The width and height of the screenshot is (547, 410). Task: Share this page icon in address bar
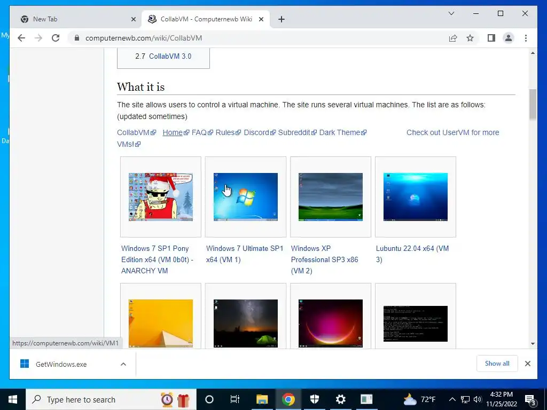[x=453, y=38]
